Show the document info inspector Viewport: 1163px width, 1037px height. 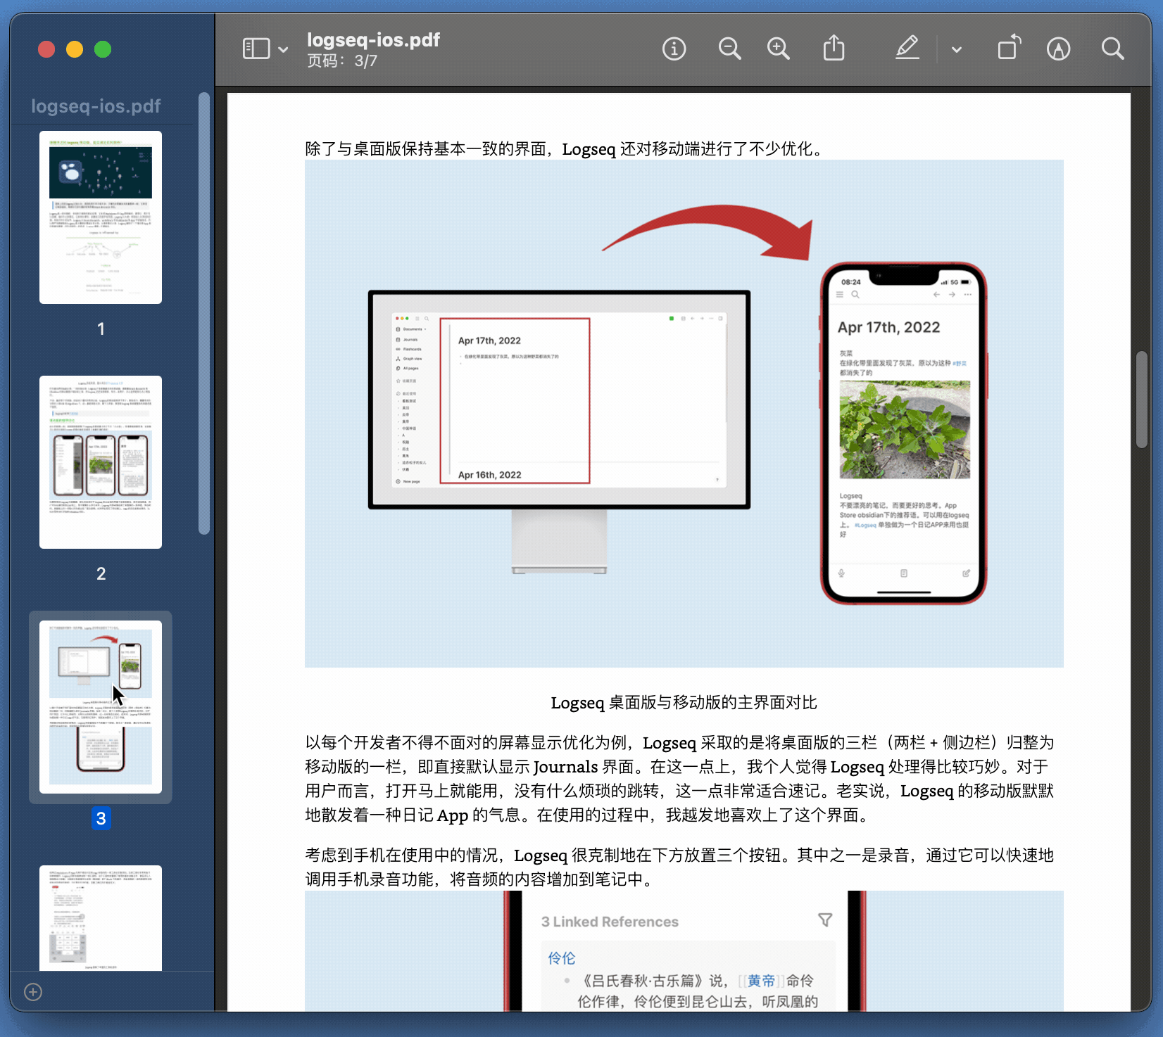pos(674,49)
